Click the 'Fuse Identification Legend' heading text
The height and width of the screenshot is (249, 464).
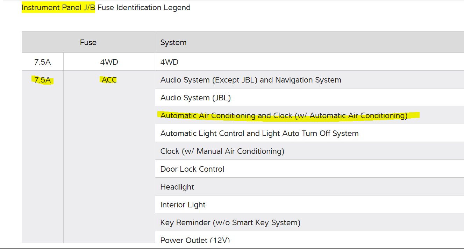click(144, 8)
